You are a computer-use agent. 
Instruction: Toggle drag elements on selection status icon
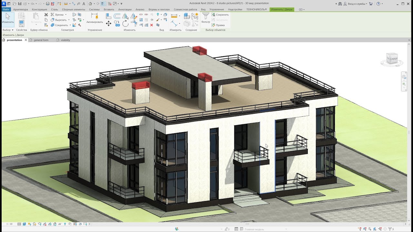point(380,229)
